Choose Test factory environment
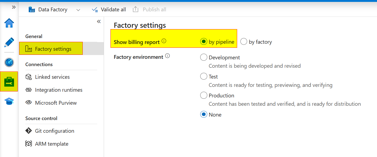This screenshot has width=377, height=157. click(204, 76)
